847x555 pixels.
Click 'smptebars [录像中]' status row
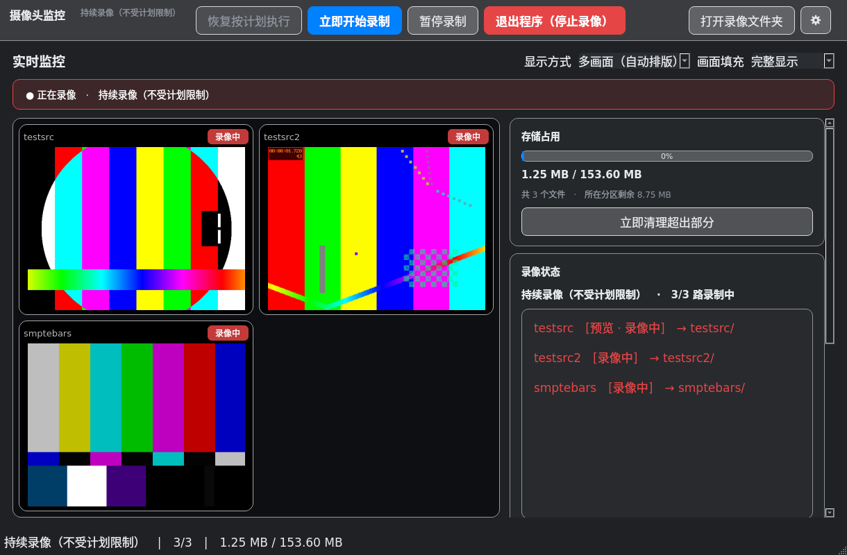639,388
